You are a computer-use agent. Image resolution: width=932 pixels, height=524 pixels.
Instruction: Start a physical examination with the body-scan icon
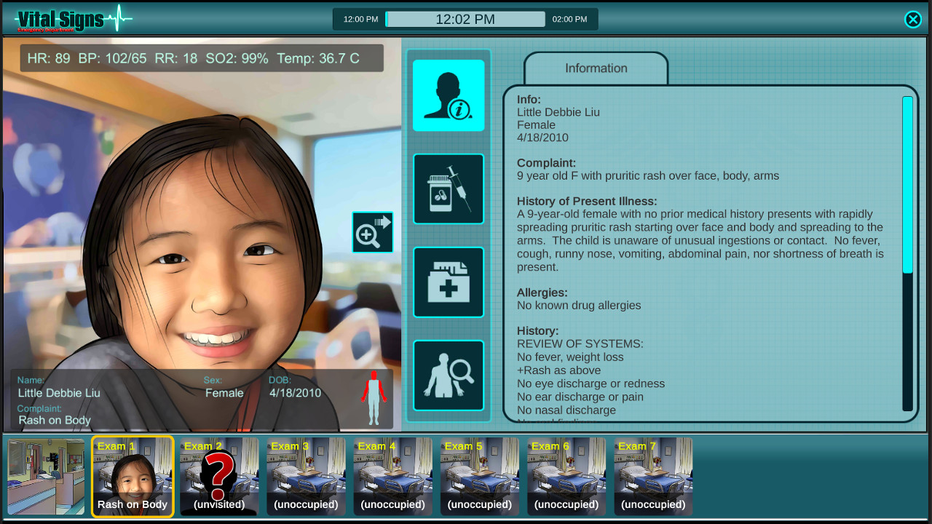[x=448, y=376]
